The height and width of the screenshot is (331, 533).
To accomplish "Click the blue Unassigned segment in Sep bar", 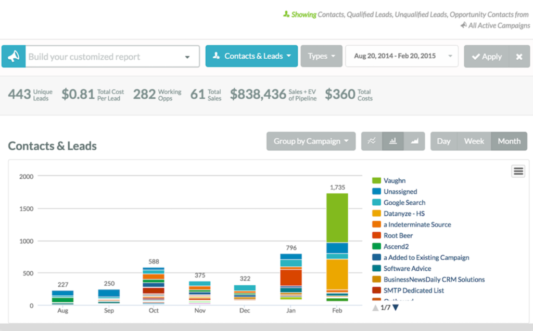I will tap(109, 293).
